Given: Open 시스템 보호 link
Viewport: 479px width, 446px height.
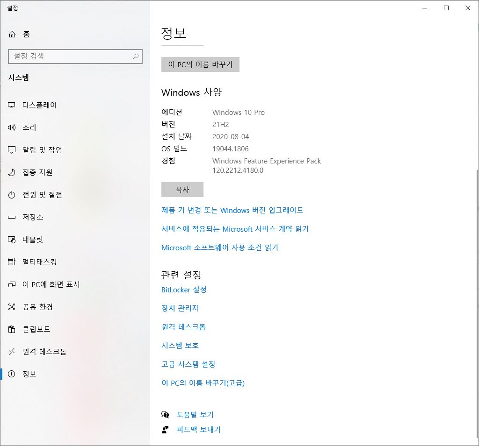Looking at the screenshot, I should pyautogui.click(x=180, y=345).
